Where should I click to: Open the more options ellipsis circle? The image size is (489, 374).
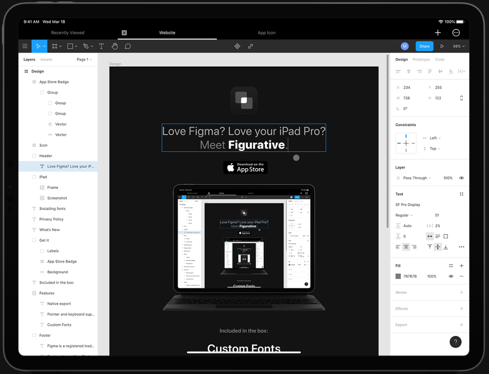pos(456,33)
